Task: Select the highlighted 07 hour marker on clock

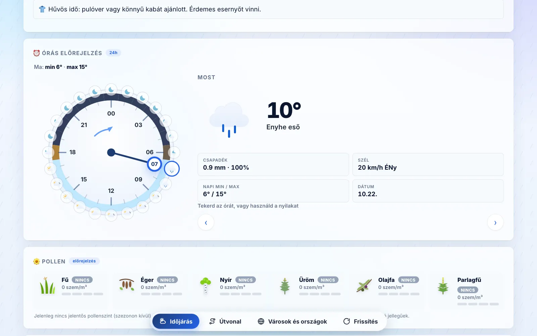Action: tap(154, 164)
